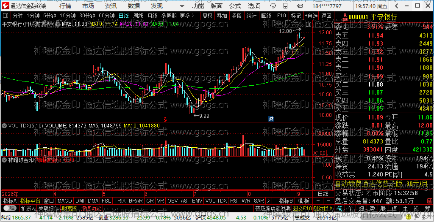Screen dimensions: 434x222
Task: Expand 更多 period options
Action: [x=187, y=16]
